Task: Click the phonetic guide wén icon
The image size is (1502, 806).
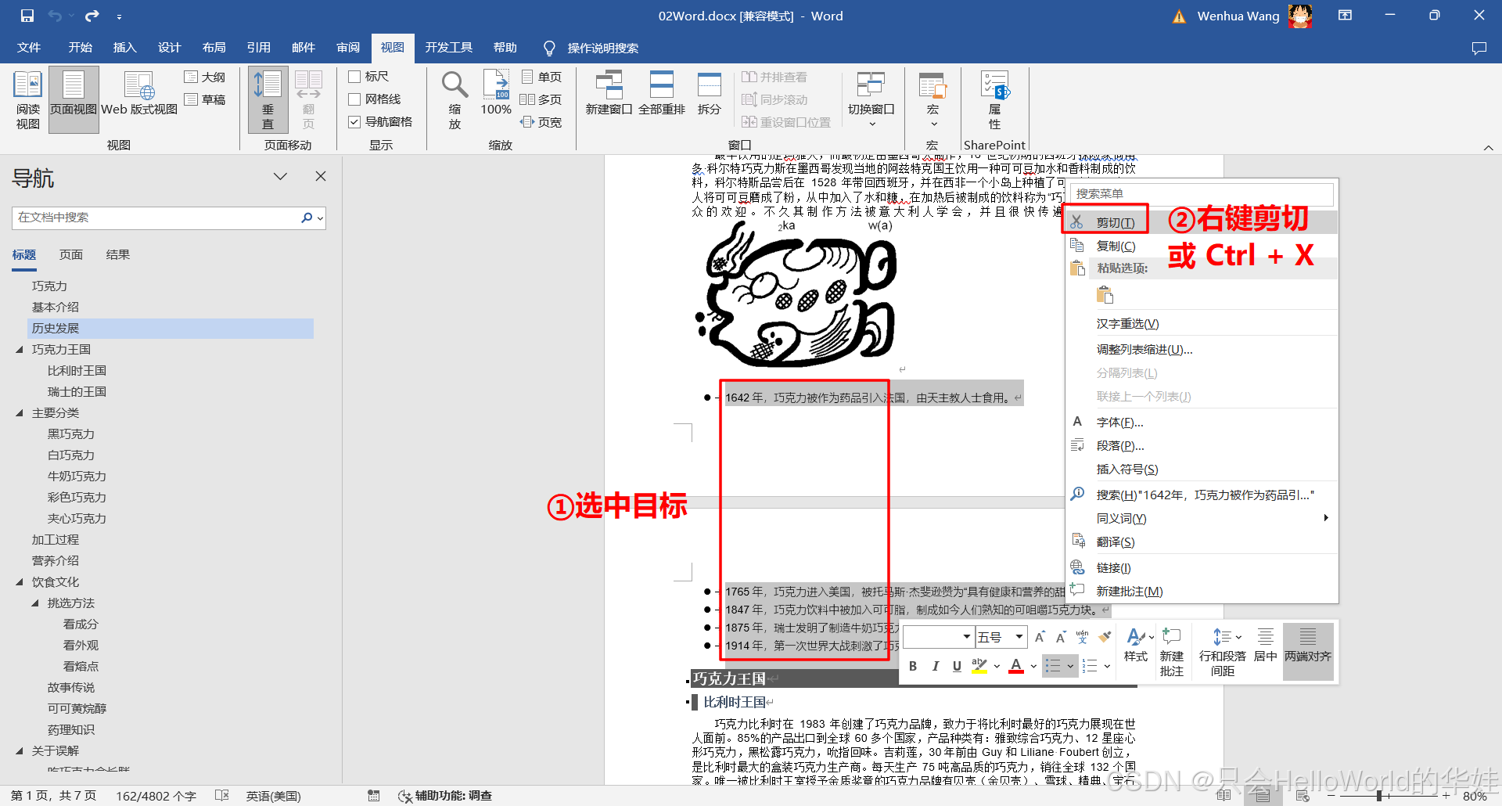Action: (x=1083, y=637)
